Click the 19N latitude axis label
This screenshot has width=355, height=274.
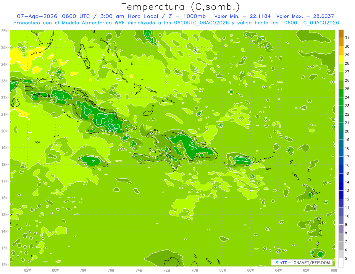click(4, 147)
